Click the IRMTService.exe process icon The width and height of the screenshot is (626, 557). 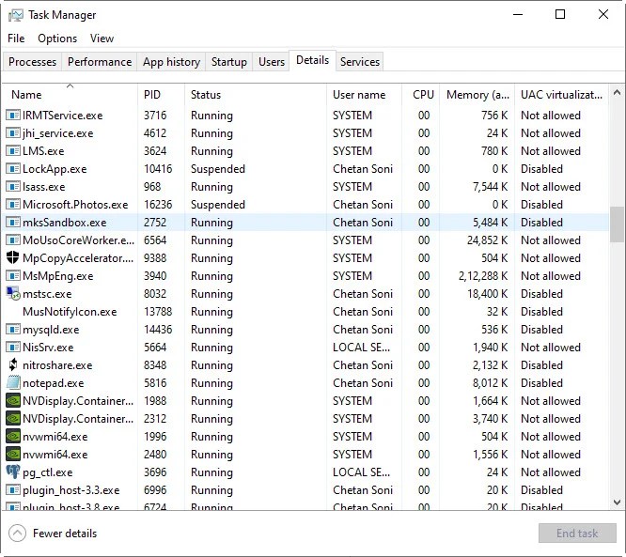click(x=13, y=116)
